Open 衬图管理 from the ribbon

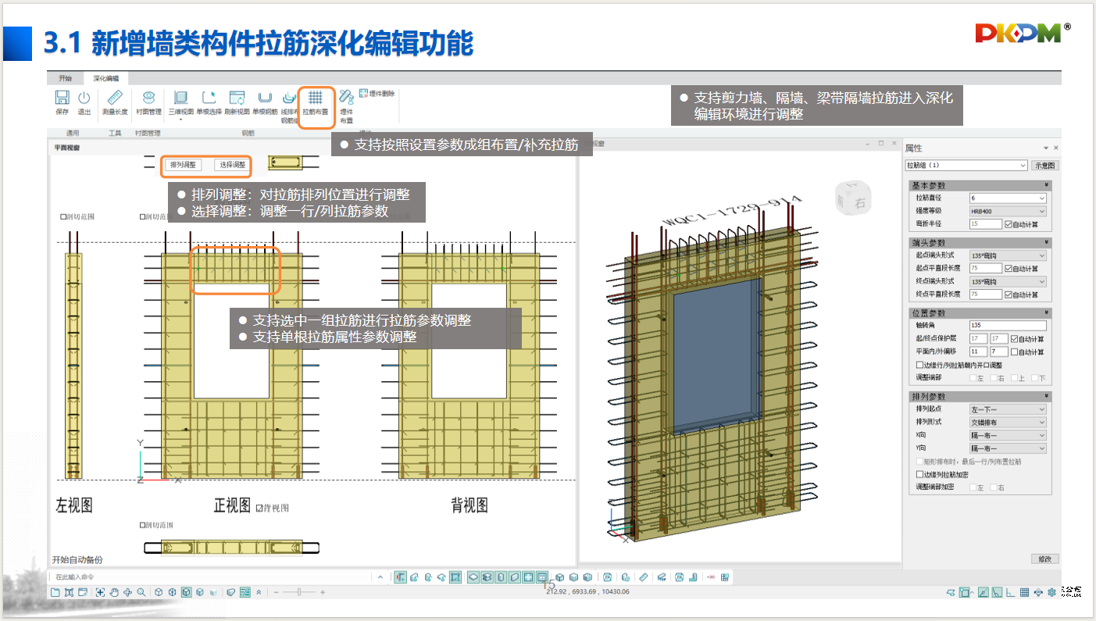(148, 98)
